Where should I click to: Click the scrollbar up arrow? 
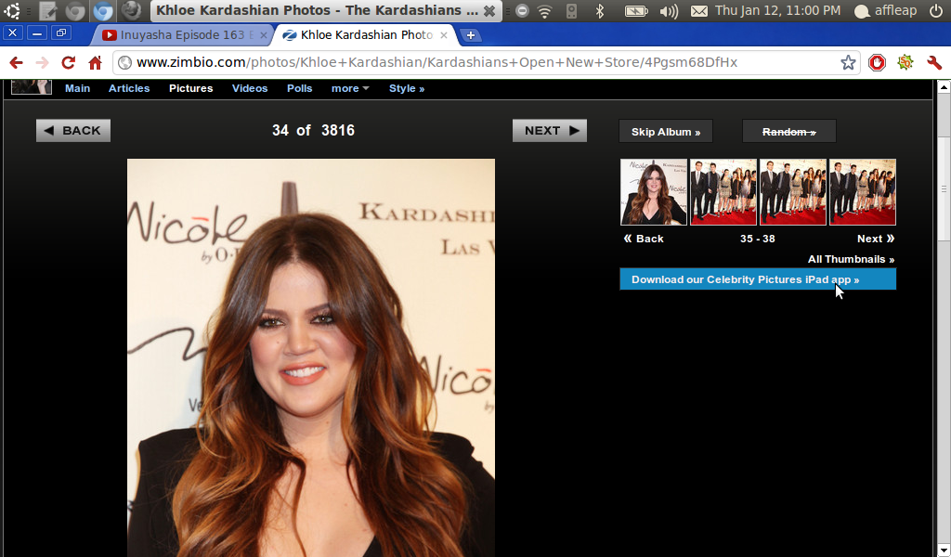tap(944, 87)
